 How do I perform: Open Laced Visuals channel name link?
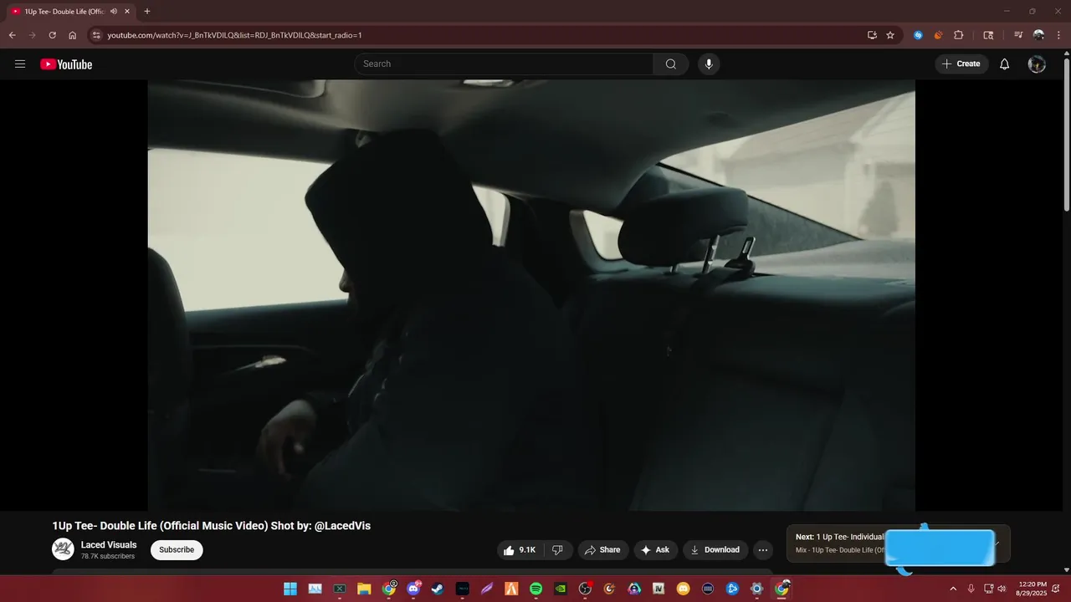[109, 545]
